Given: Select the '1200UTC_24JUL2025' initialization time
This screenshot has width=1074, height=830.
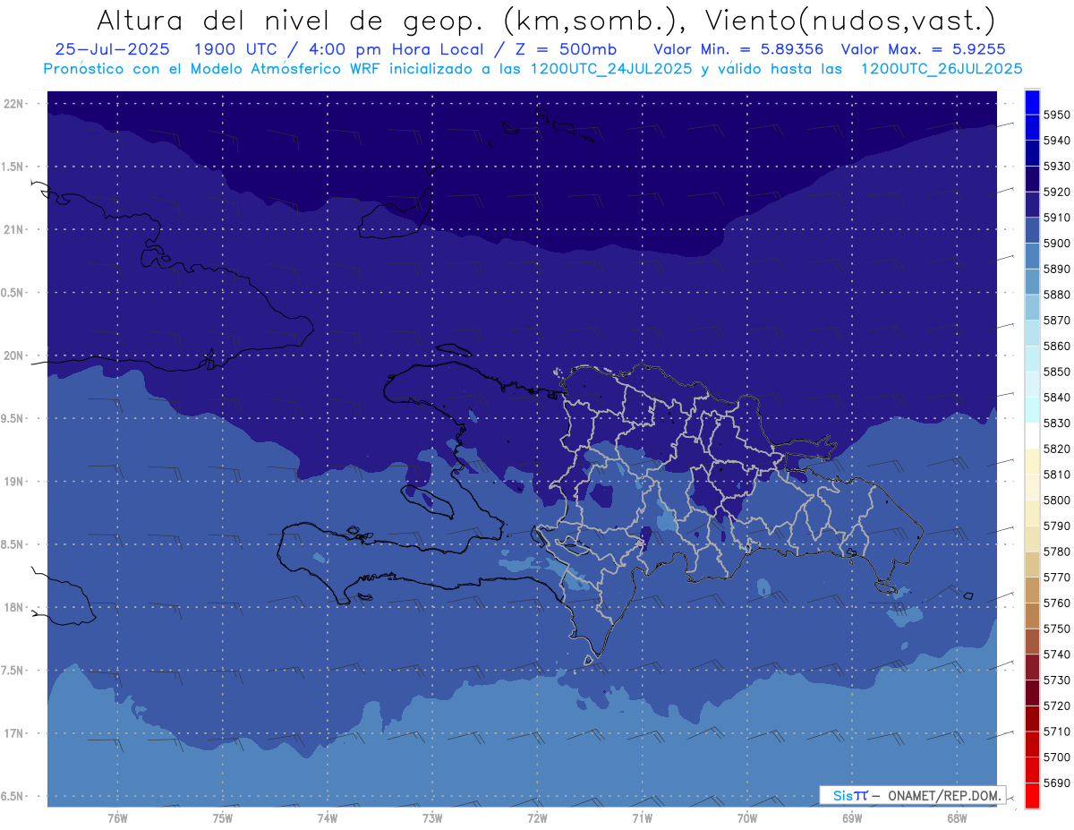Looking at the screenshot, I should pyautogui.click(x=611, y=68).
